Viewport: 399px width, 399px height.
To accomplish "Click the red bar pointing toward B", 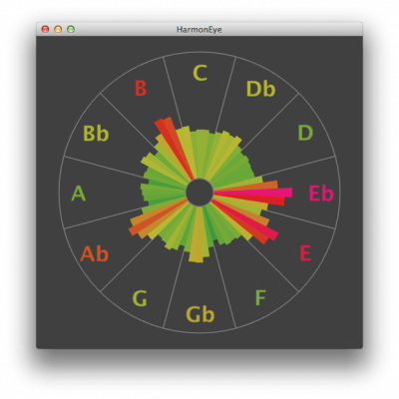I will click(x=174, y=148).
